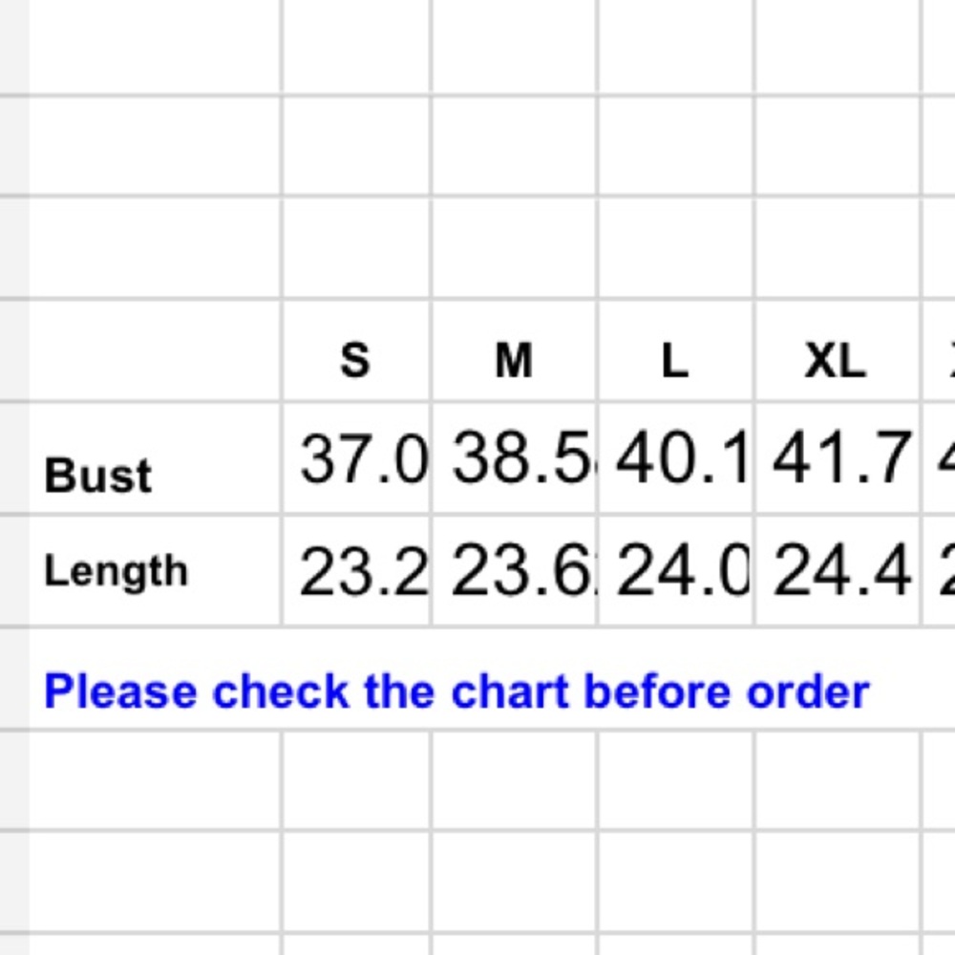Select the Length value for size M
The height and width of the screenshot is (955, 955).
(514, 571)
